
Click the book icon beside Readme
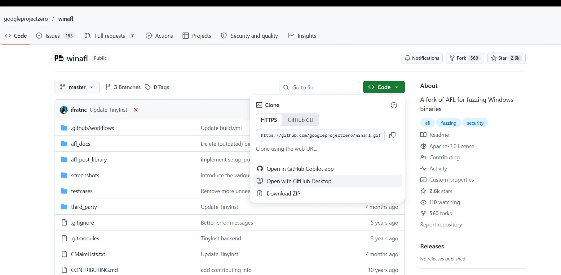423,135
